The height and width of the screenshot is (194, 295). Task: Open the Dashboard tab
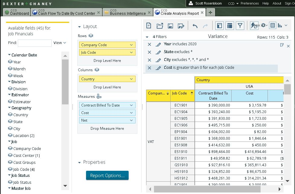pos(17,12)
